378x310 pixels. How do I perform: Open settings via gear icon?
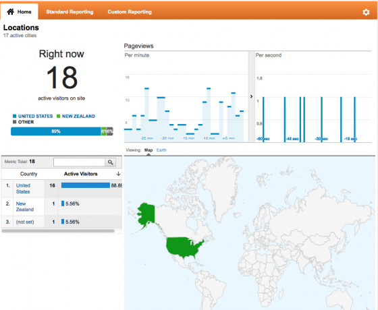(x=366, y=12)
